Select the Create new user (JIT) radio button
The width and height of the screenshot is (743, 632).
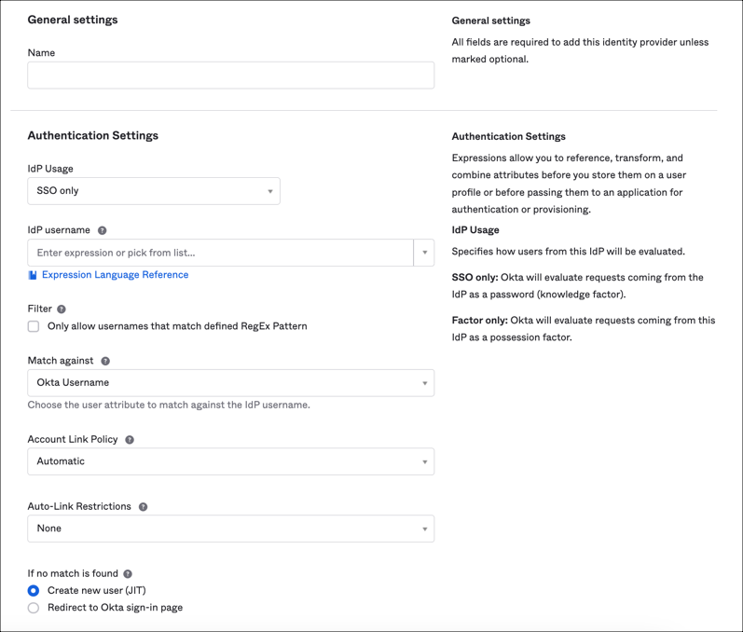point(34,590)
